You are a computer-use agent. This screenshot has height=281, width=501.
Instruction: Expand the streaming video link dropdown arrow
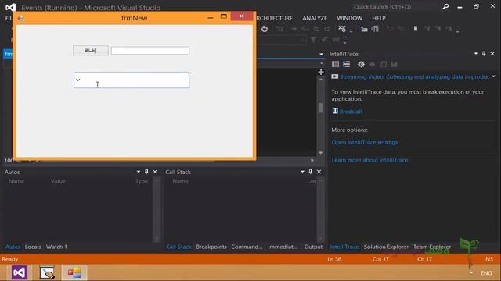pyautogui.click(x=494, y=76)
